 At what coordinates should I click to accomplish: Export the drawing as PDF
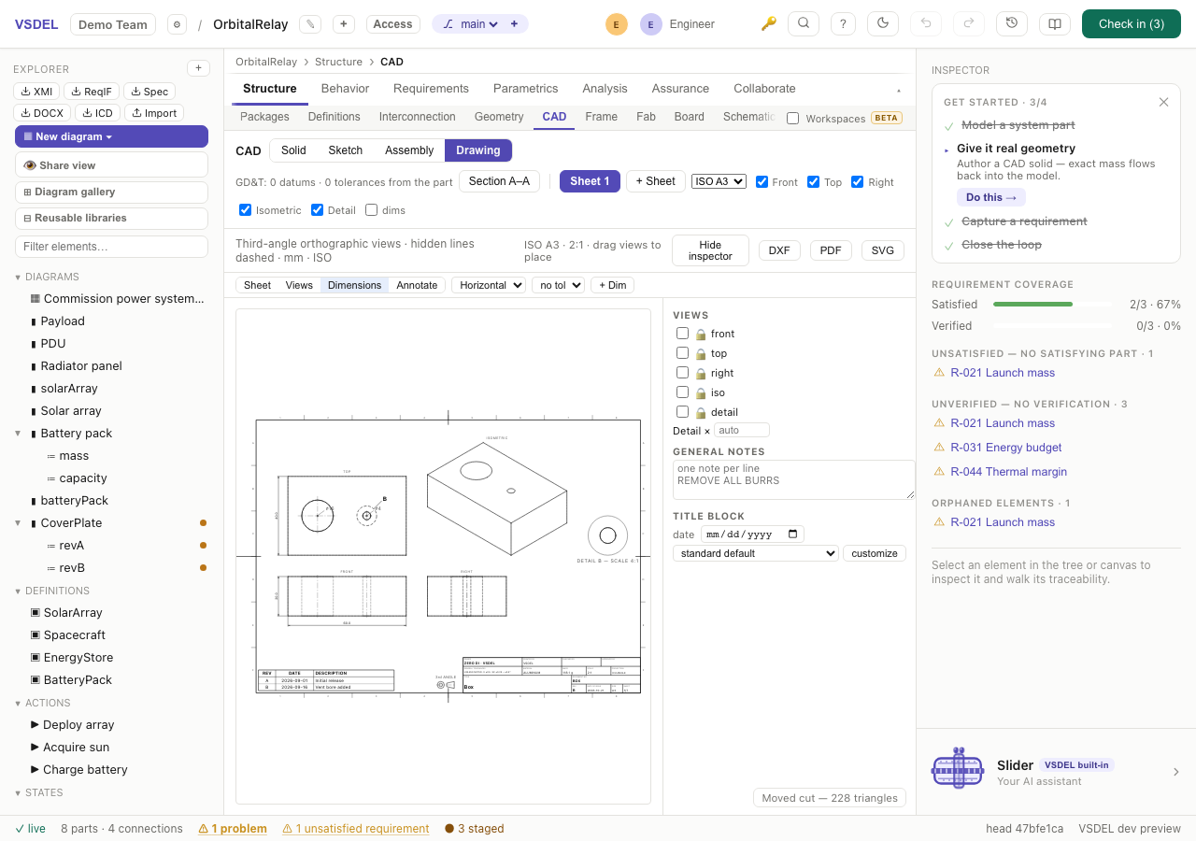pyautogui.click(x=831, y=250)
